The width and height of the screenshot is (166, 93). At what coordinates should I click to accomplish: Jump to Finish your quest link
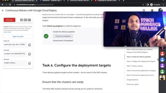click(x=133, y=84)
